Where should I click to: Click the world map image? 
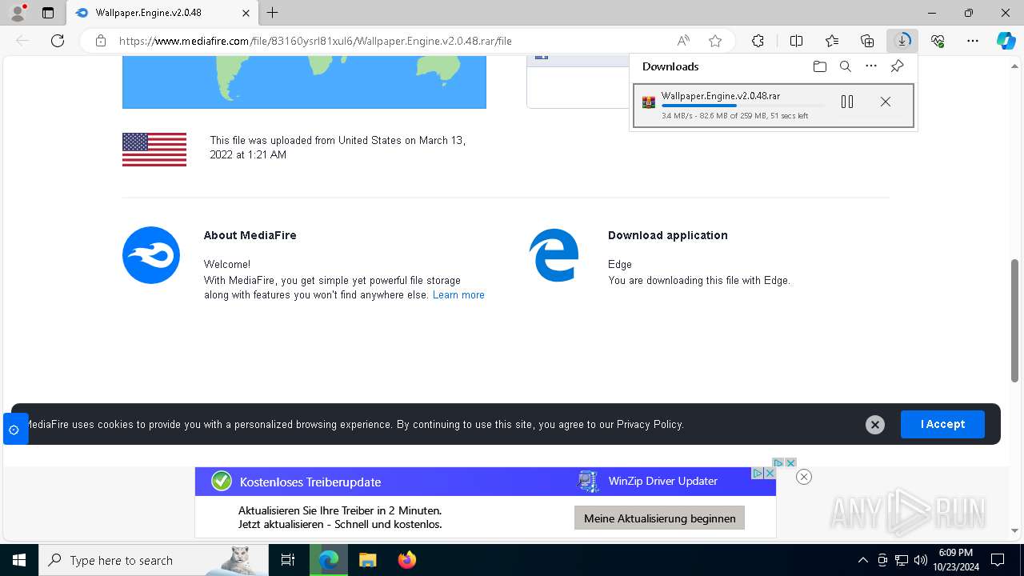(304, 82)
